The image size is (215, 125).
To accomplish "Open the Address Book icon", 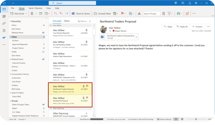I will 164,13.
